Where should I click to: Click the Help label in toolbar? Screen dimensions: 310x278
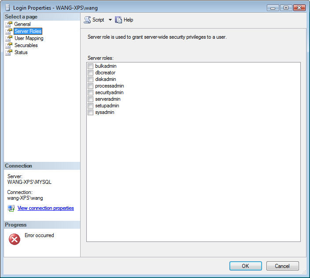[128, 20]
